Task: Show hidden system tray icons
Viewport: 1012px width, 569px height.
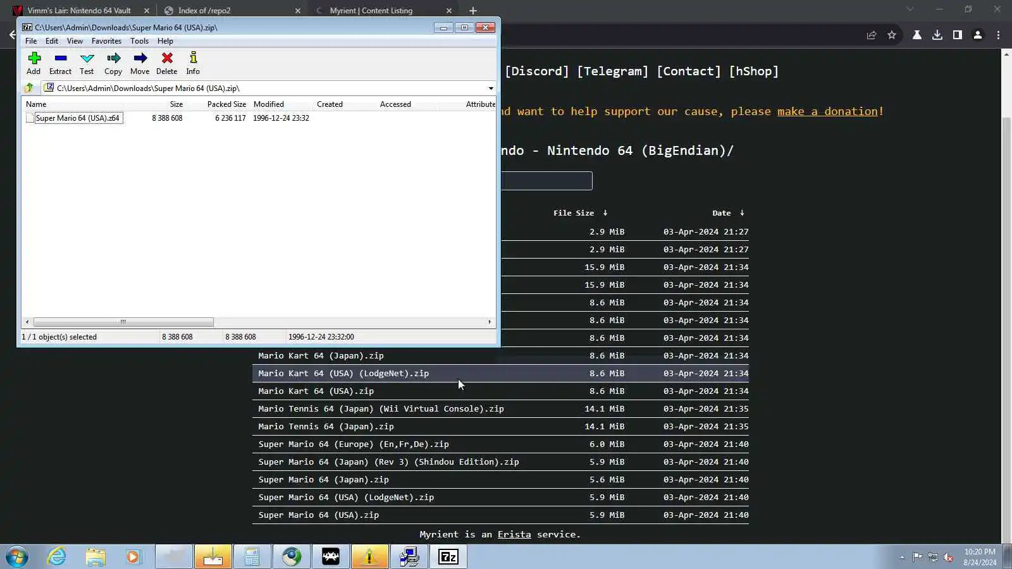Action: coord(902,557)
